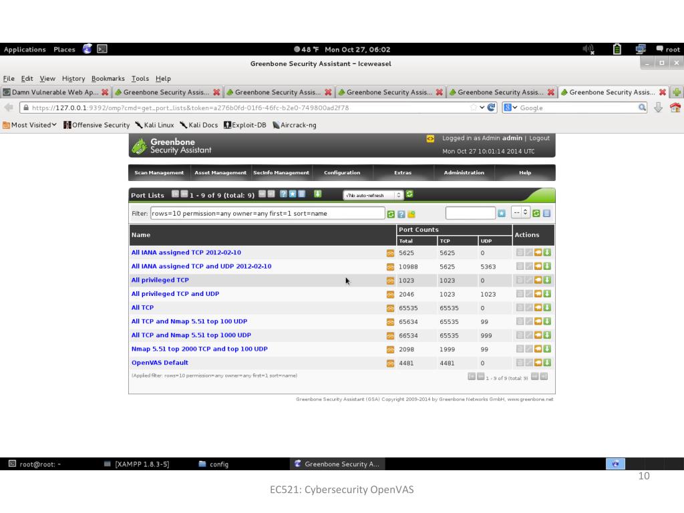Export the All TCP and Nmap 5.51 top 100 UDP list
This screenshot has width=684, height=513.
click(x=547, y=321)
